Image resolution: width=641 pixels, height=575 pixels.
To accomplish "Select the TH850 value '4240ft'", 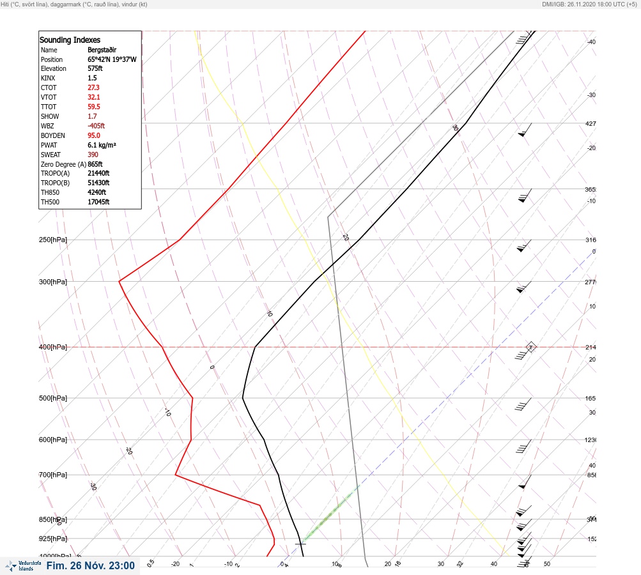I will click(x=97, y=192).
